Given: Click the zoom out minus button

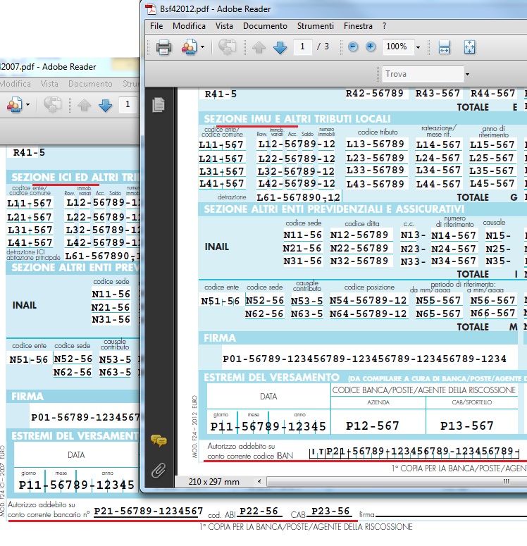Looking at the screenshot, I should coord(352,47).
